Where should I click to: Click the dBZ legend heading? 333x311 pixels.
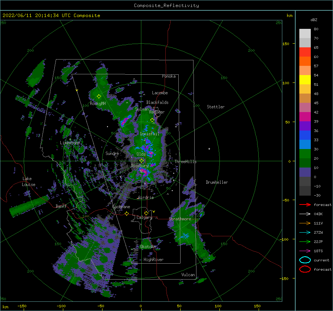tap(314, 20)
